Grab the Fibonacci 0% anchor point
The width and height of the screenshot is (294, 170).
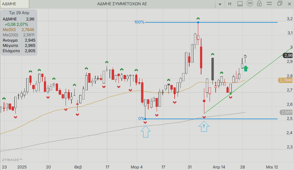pyautogui.click(x=145, y=119)
